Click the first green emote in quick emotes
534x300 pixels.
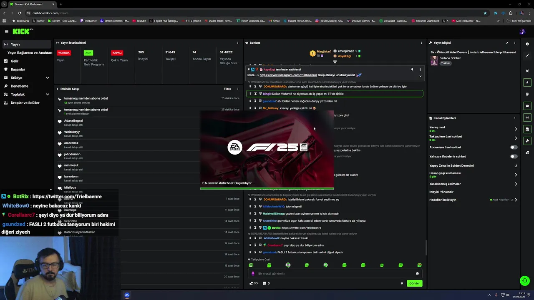(x=251, y=265)
